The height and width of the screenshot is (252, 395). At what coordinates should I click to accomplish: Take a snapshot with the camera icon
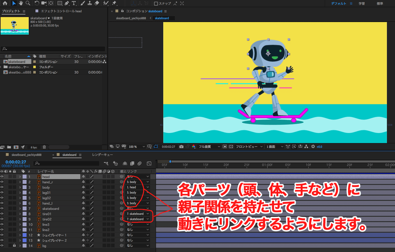pos(181,147)
